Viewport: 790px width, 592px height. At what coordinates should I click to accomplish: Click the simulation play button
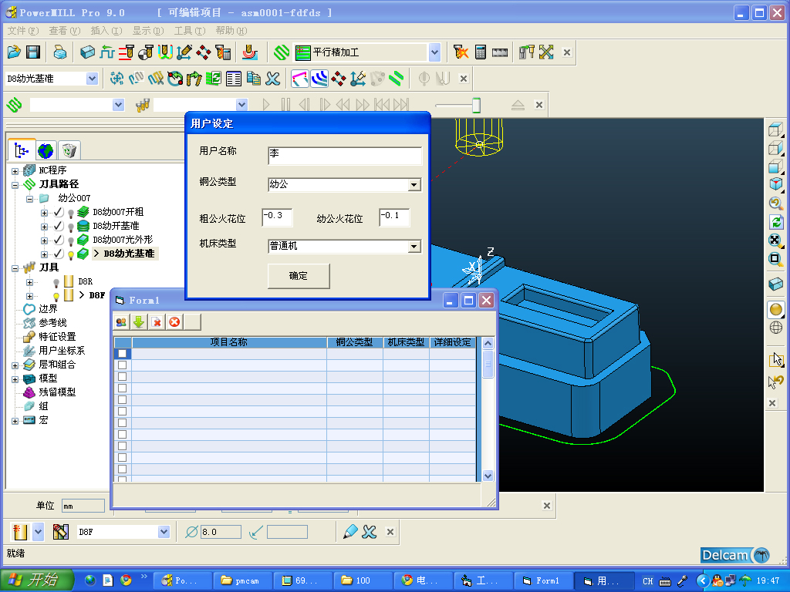(266, 105)
